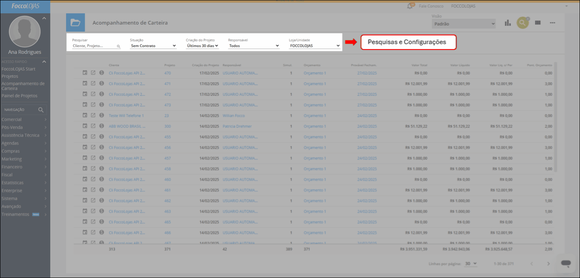Open Painel de Projetos quick link

coord(20,96)
